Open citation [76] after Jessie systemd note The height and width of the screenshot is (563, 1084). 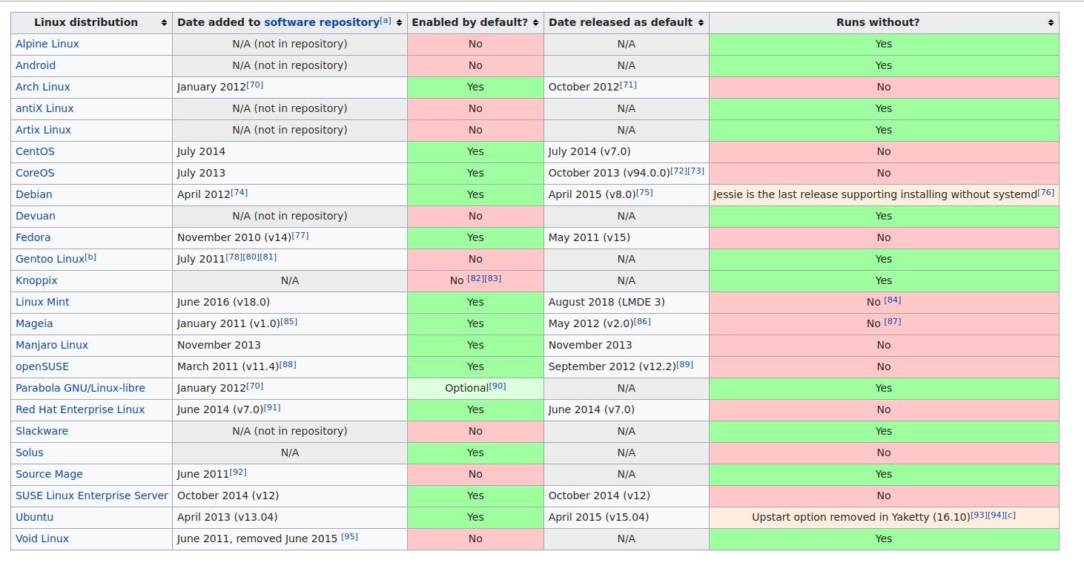(x=1045, y=192)
